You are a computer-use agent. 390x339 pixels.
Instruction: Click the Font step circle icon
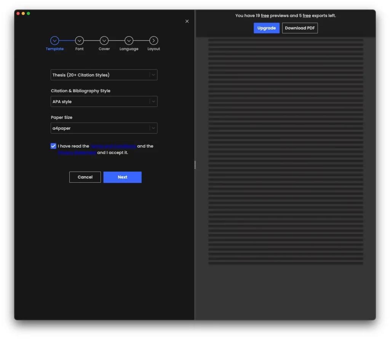79,40
